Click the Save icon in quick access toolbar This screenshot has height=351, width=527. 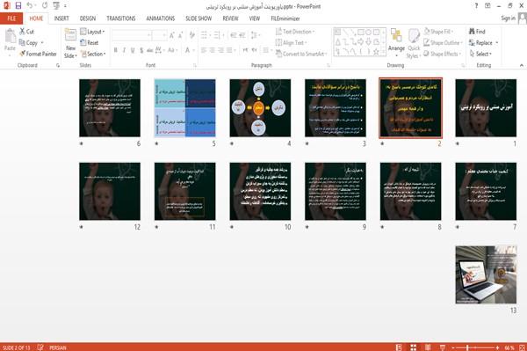(18, 5)
